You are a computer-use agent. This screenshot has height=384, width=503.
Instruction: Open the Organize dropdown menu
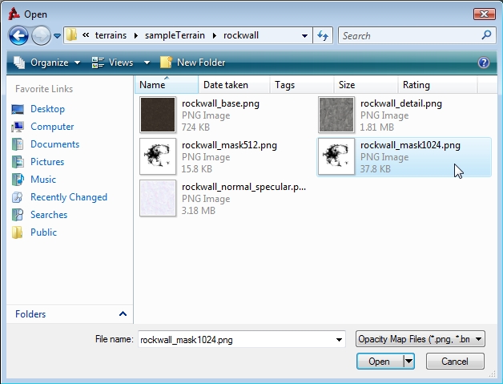tap(47, 63)
